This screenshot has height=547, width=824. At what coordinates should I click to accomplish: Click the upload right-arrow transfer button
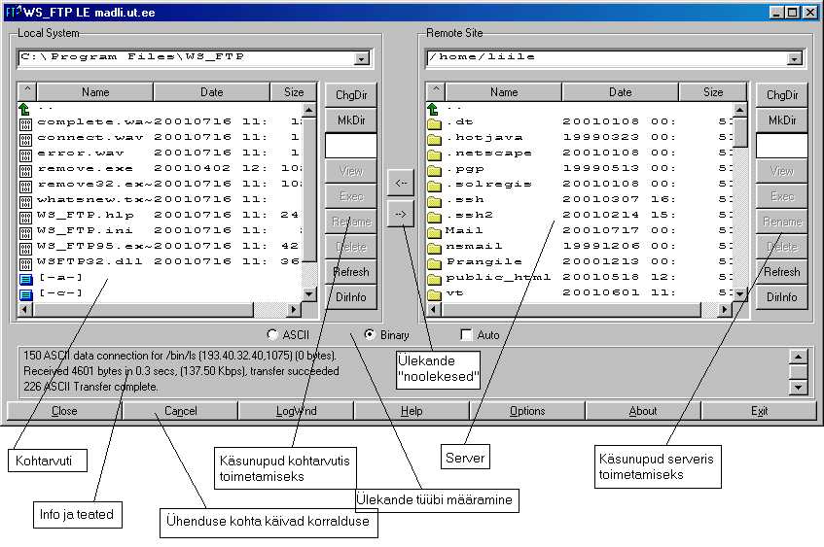point(401,214)
